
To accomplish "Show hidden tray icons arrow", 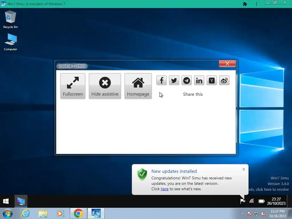I will [242, 214].
